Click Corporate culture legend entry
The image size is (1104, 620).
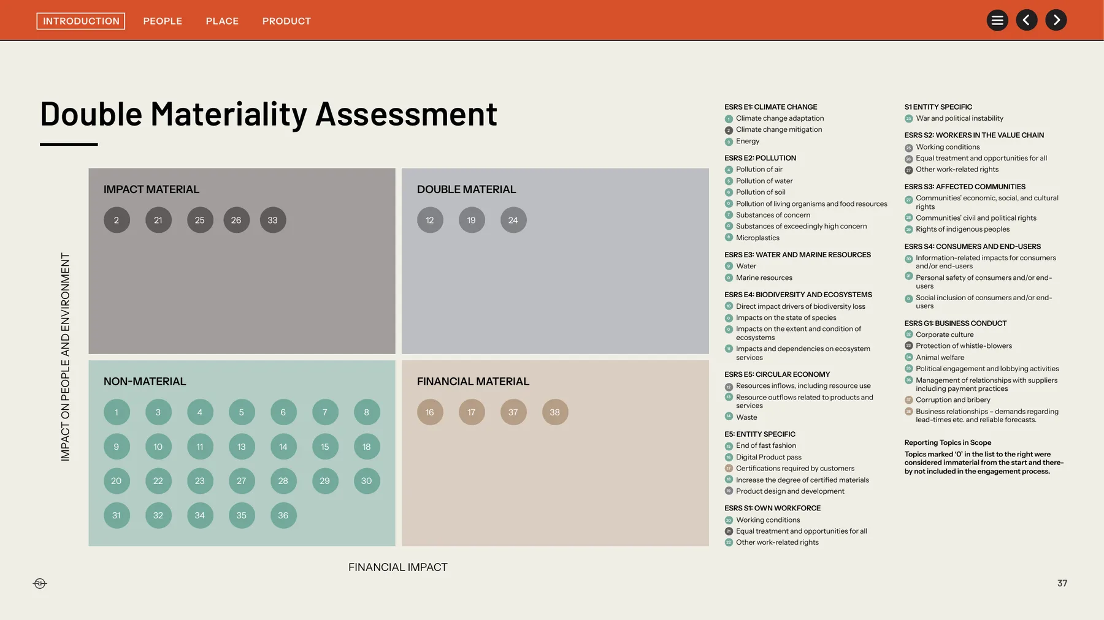point(939,335)
